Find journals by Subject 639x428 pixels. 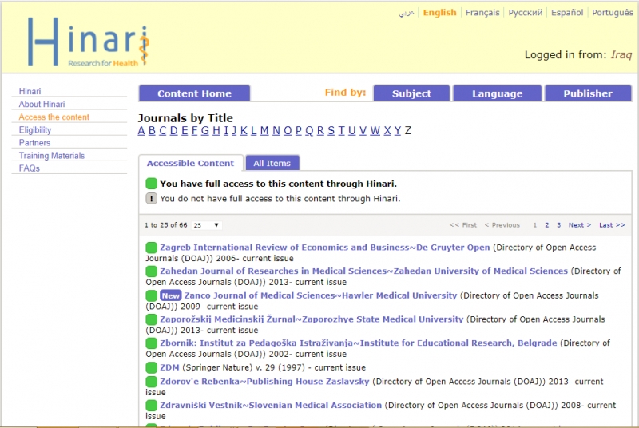tap(411, 93)
